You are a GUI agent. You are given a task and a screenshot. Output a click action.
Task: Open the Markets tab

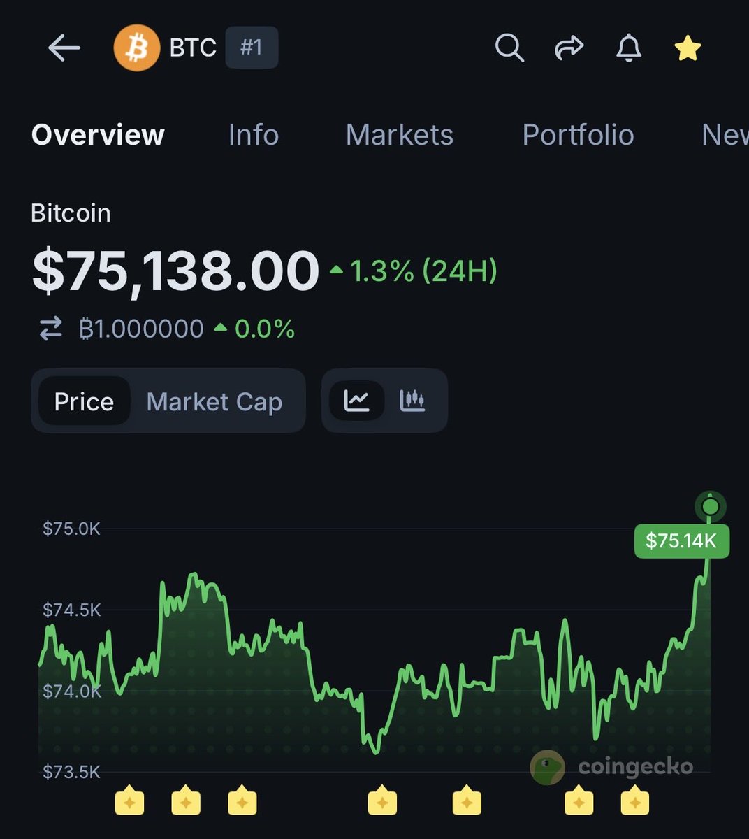pos(399,135)
